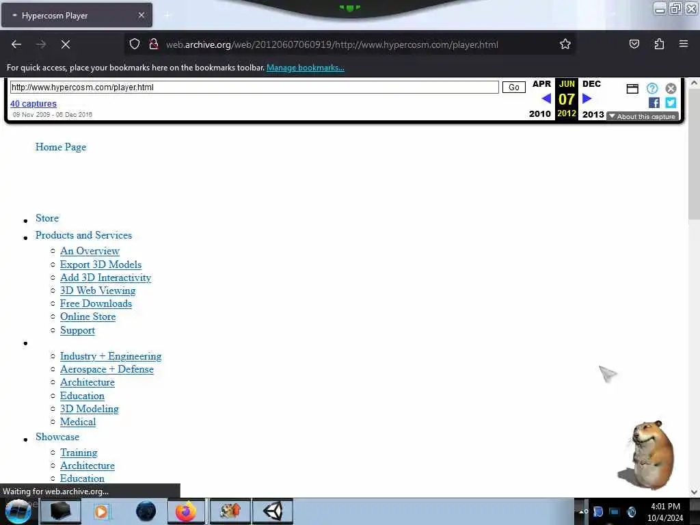
Task: Open the extensions puzzle icon
Action: tap(659, 44)
